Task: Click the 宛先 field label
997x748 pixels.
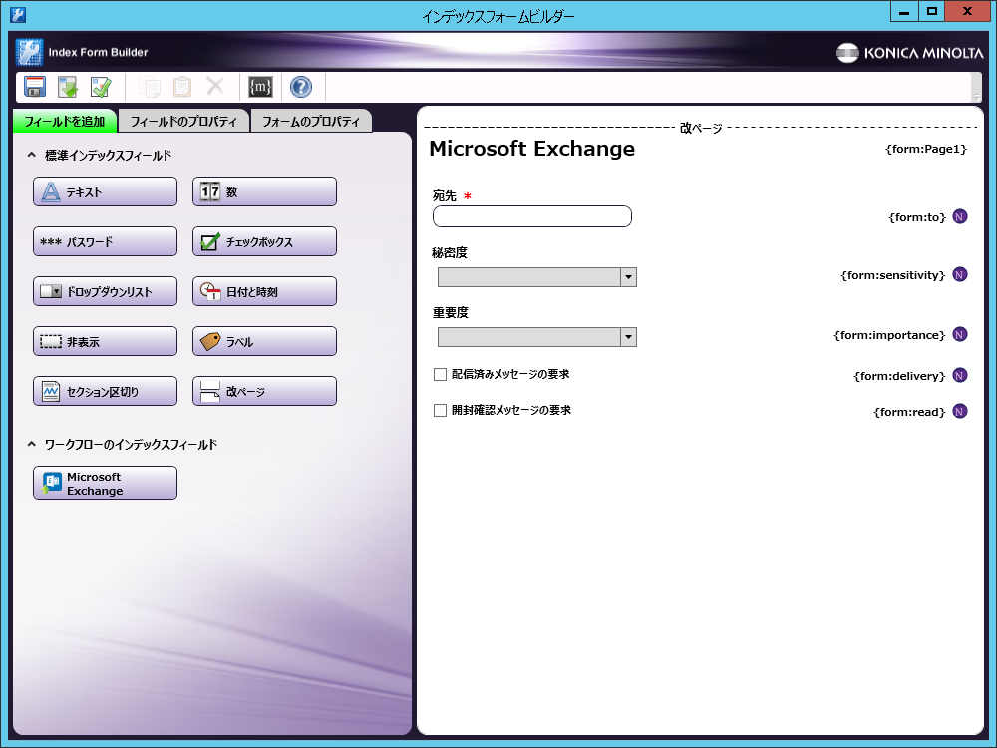Action: point(445,195)
